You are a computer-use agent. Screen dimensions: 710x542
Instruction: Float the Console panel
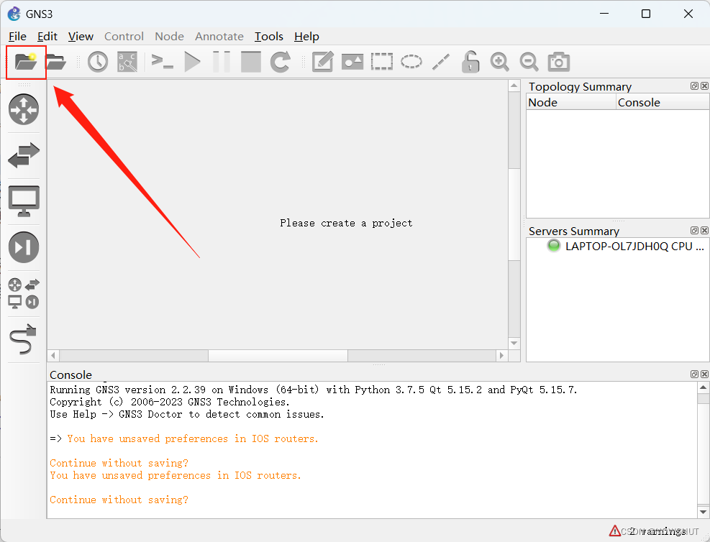click(694, 374)
